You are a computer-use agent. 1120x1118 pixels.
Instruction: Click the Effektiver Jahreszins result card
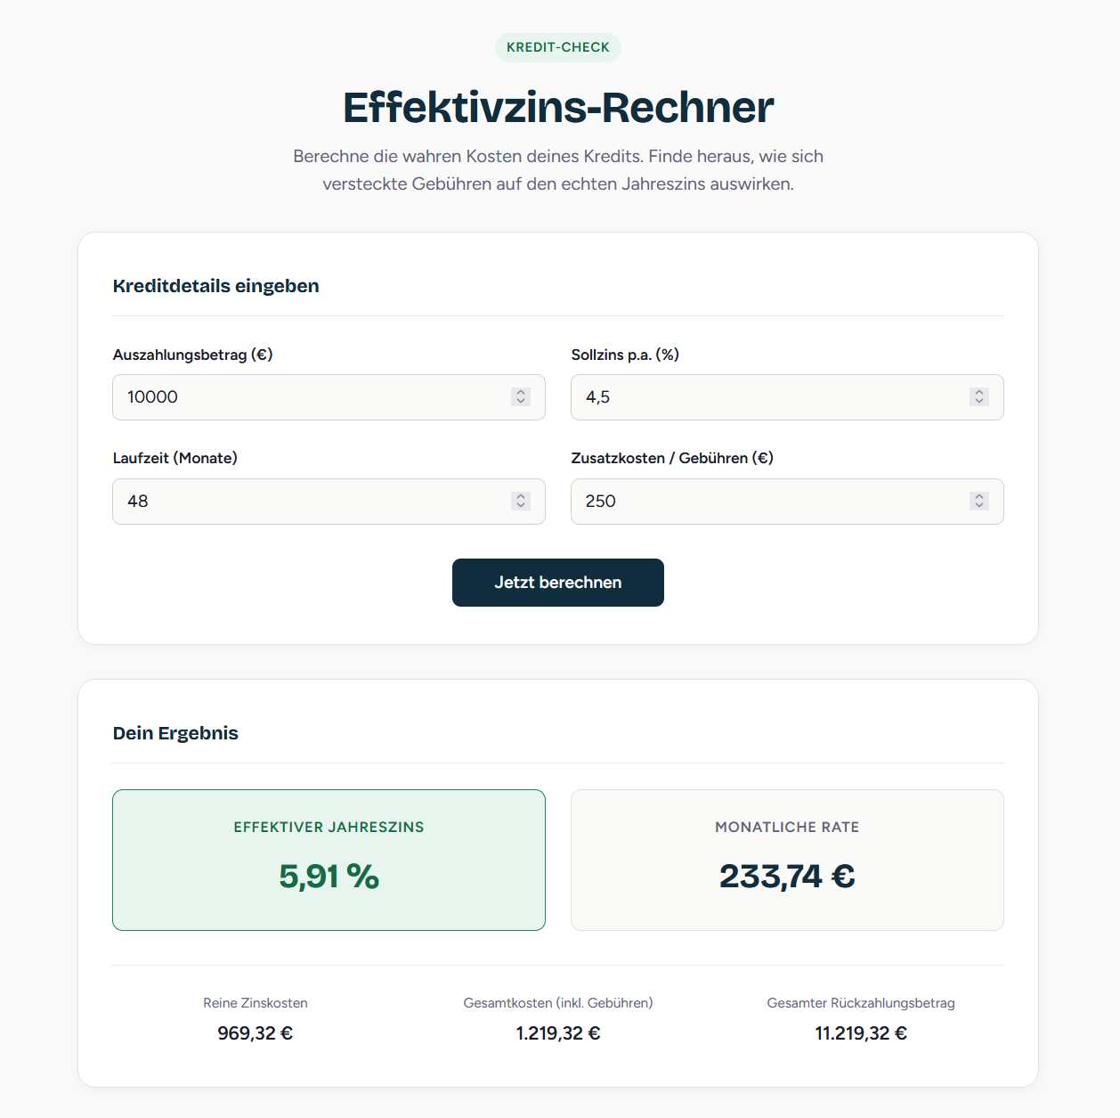pos(329,860)
